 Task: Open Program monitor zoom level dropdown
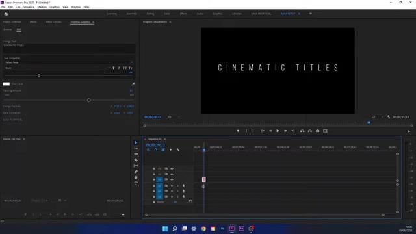point(174,117)
